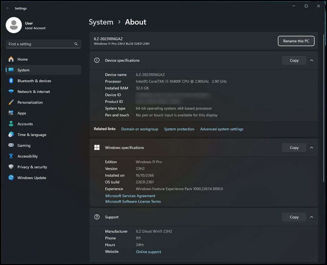The image size is (327, 265).
Task: Click the user profile avatar
Action: click(x=14, y=25)
